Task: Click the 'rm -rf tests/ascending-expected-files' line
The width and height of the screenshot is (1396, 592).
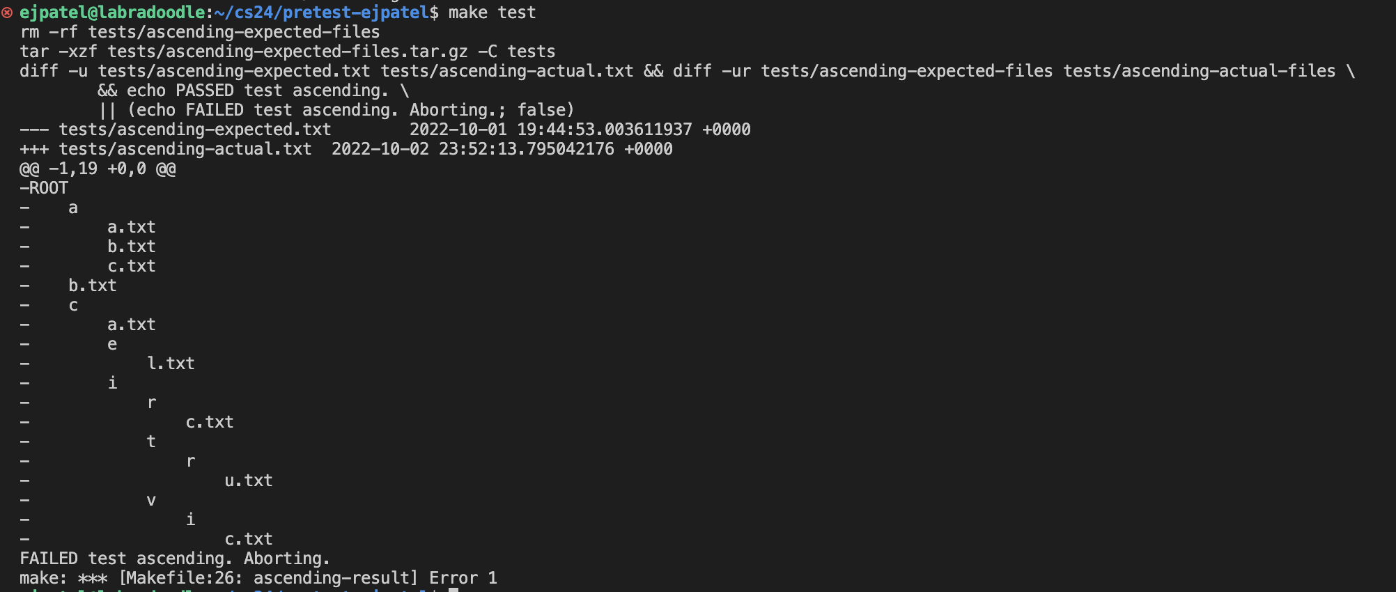Action: pyautogui.click(x=199, y=32)
